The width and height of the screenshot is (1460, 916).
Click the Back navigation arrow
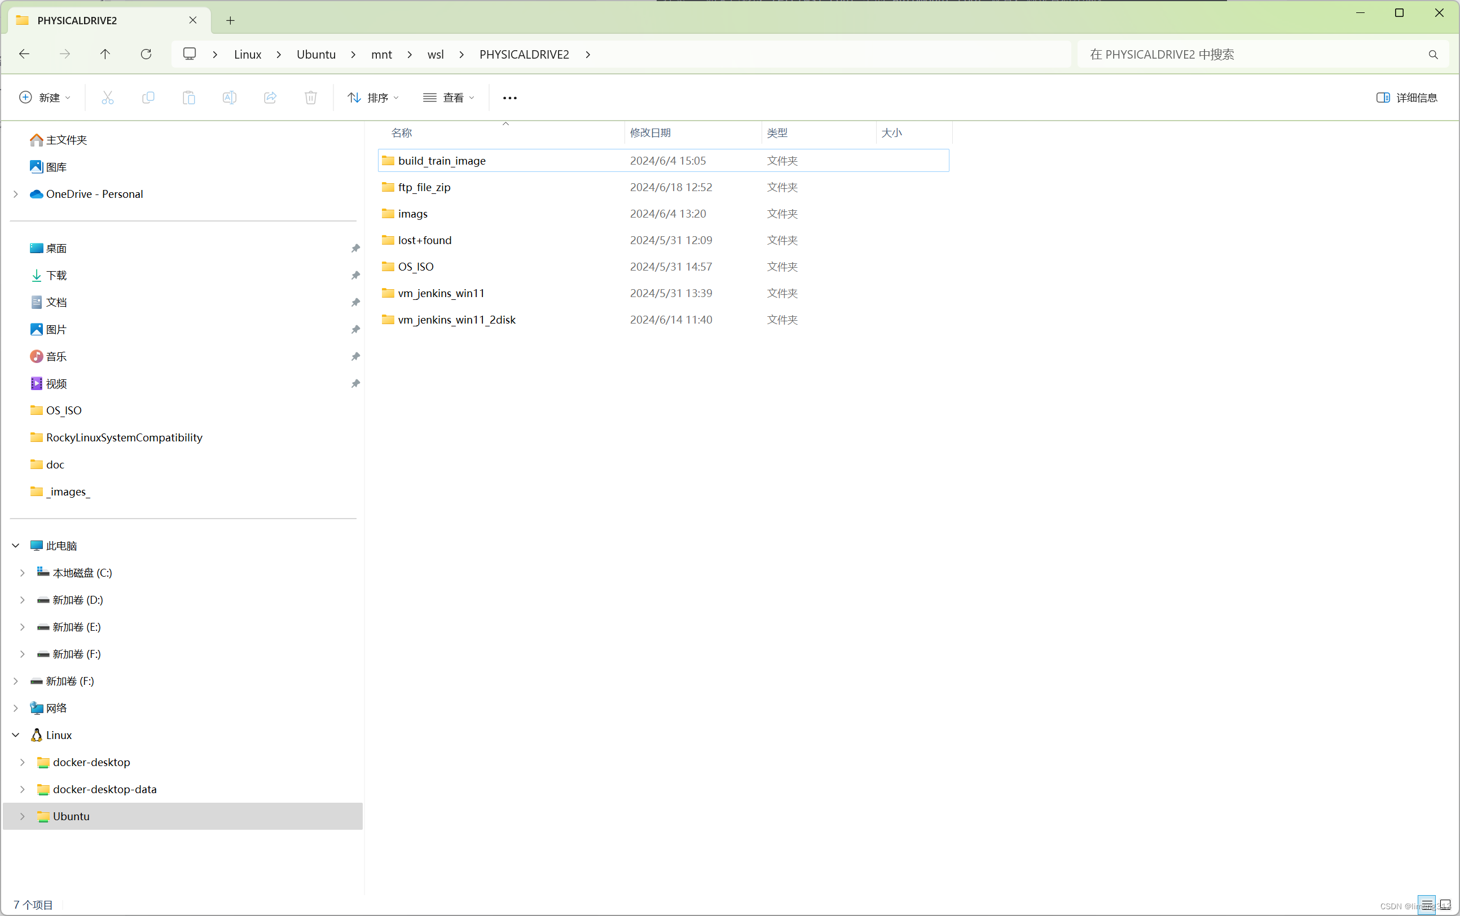[x=24, y=55]
